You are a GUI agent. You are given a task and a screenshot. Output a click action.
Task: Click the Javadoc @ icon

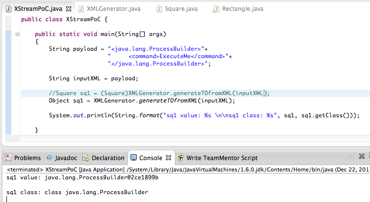49,158
